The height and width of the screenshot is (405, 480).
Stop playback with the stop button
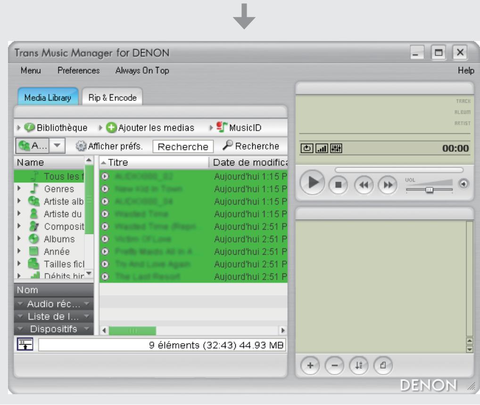point(338,185)
